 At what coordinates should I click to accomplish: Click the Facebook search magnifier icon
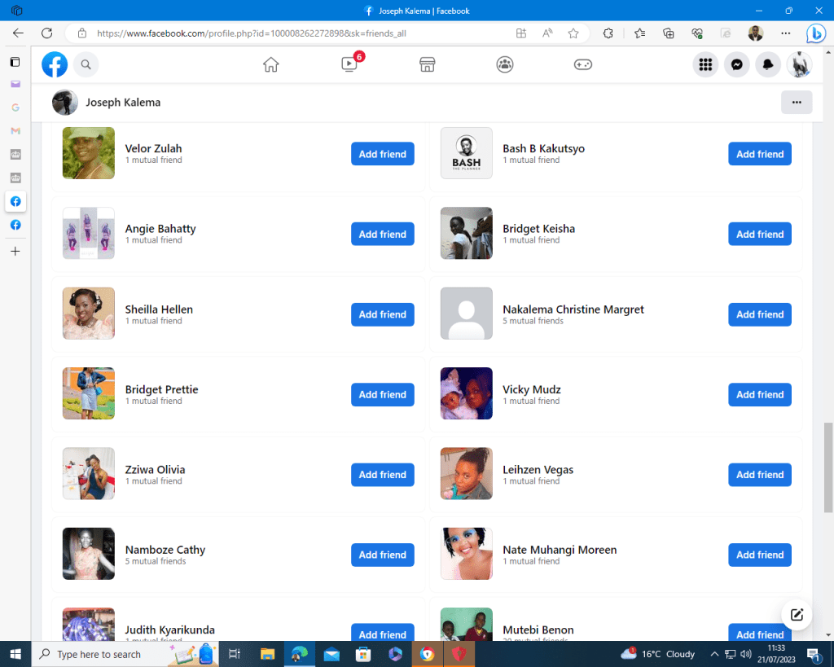point(86,65)
